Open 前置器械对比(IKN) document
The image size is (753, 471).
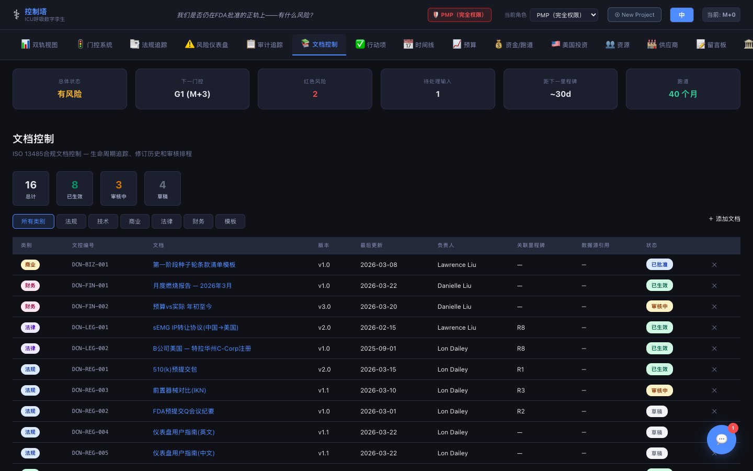179,390
